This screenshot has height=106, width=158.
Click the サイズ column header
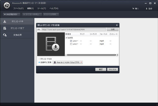click(82, 34)
